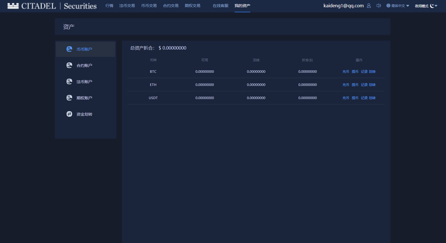Image resolution: width=446 pixels, height=243 pixels.
Task: Select the 法币账户 sidebar icon
Action: click(x=69, y=81)
